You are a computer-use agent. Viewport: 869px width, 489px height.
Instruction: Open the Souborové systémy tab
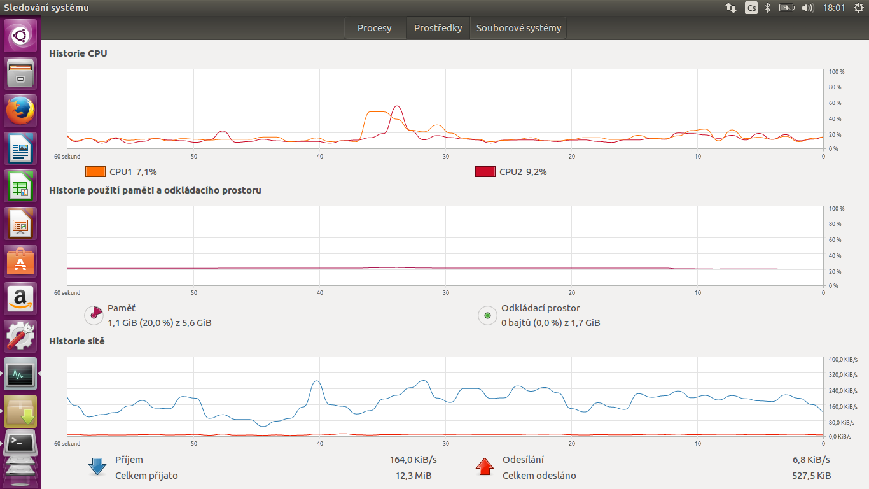518,28
